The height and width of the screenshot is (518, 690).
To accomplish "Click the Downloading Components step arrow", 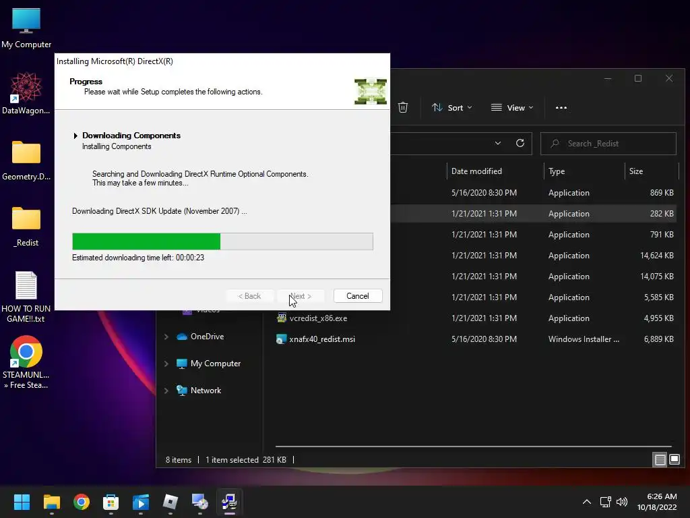I will 75,136.
